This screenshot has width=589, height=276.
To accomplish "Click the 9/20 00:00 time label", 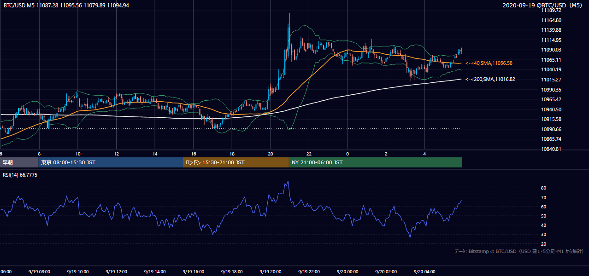I will pyautogui.click(x=347, y=271).
